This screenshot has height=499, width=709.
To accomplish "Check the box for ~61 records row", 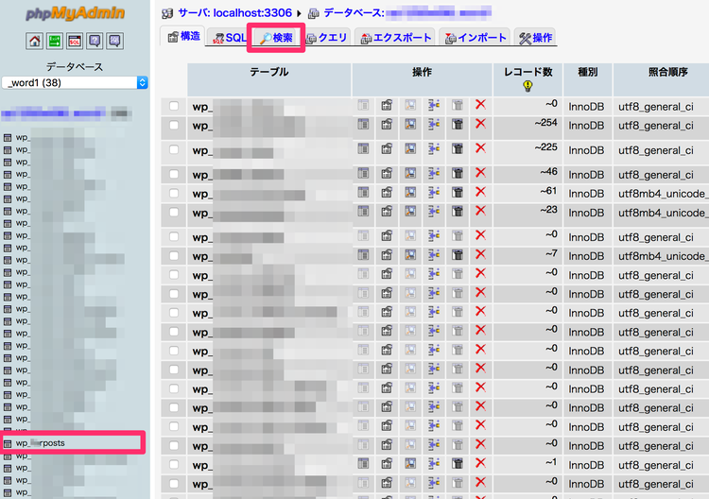I will (174, 194).
